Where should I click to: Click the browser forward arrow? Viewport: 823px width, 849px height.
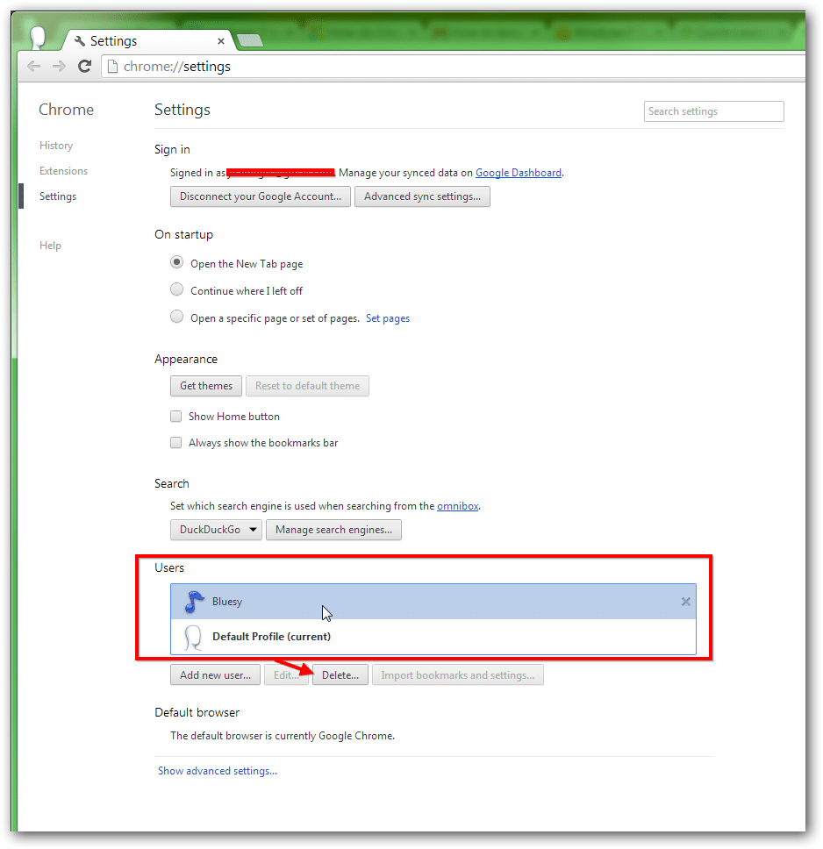(x=59, y=67)
